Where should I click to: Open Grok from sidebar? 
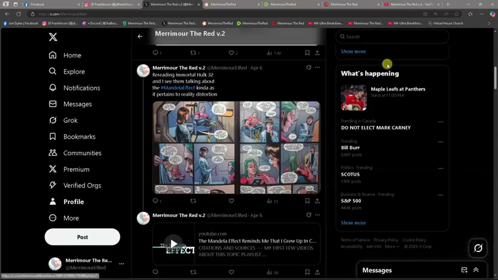63,121
